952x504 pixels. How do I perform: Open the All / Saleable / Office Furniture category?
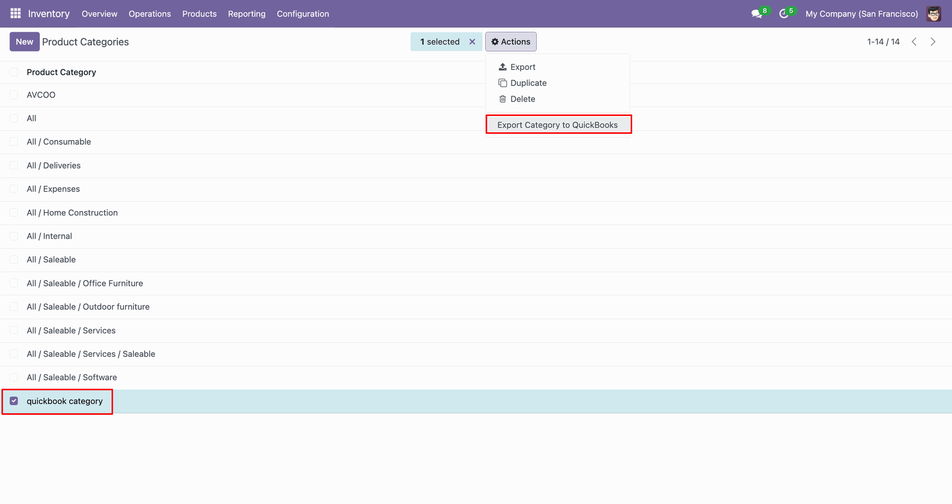tap(85, 283)
